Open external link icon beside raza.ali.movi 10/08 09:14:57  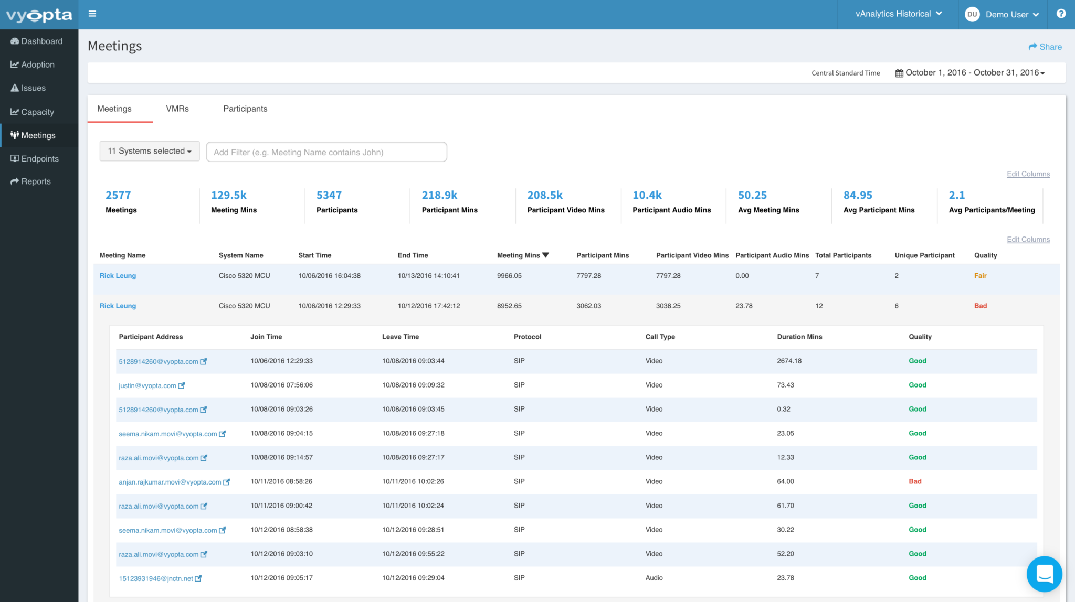(x=204, y=458)
